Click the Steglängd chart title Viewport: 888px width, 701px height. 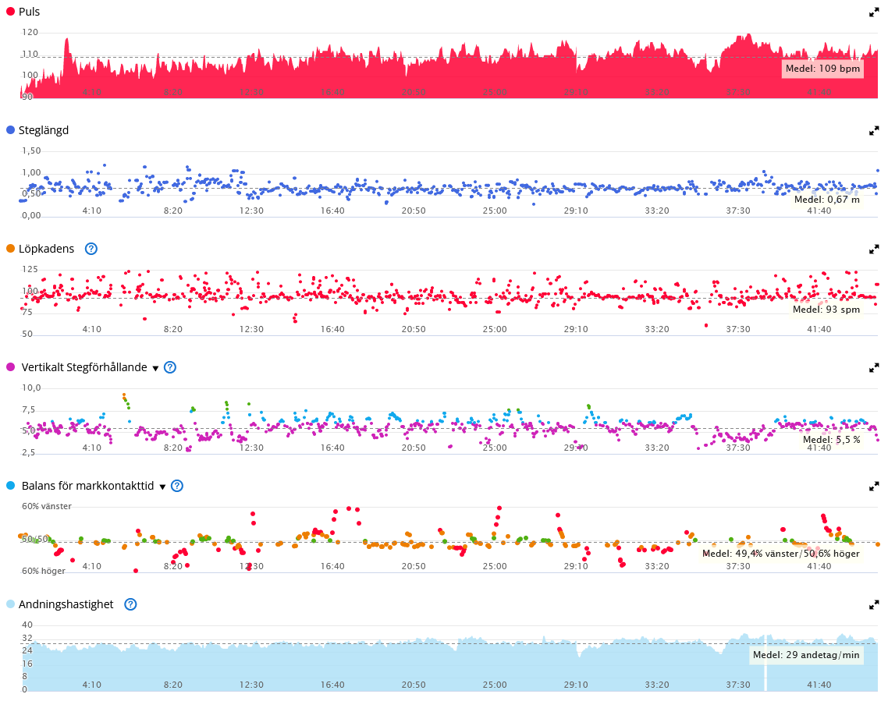point(44,130)
